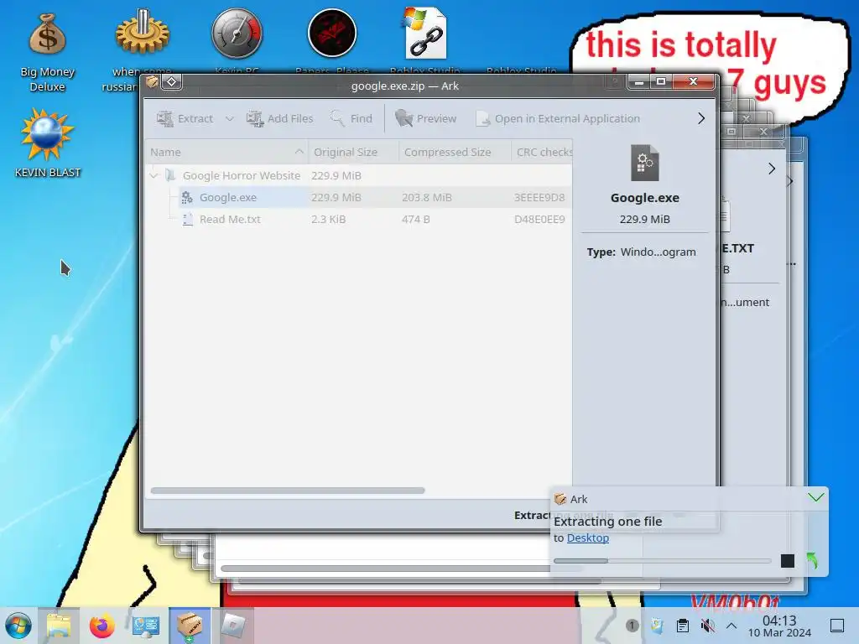This screenshot has width=859, height=644.
Task: Toggle the Ark window pin-on-all-desktops button
Action: [x=171, y=82]
